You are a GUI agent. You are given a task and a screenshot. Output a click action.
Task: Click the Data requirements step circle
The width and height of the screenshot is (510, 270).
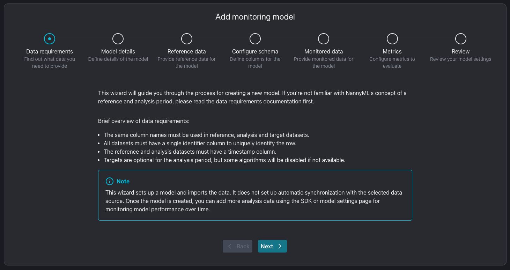(50, 39)
